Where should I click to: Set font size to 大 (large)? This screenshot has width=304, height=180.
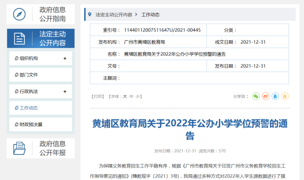(125, 96)
